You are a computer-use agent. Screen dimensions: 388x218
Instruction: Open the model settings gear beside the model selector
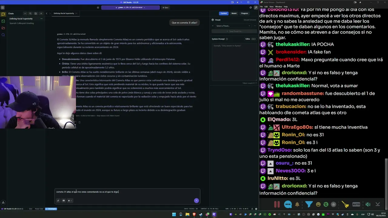[98, 8]
